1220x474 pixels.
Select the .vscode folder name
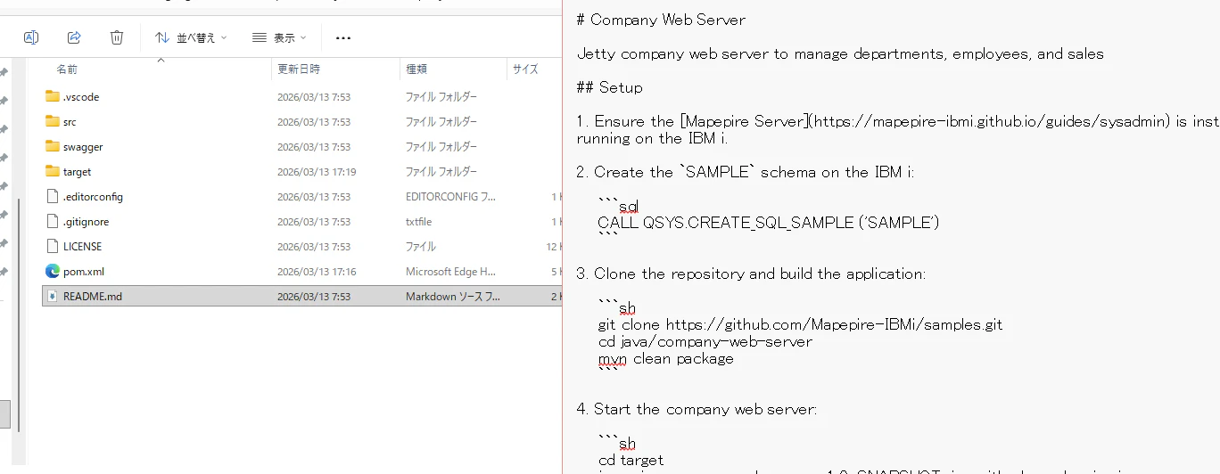coord(81,97)
